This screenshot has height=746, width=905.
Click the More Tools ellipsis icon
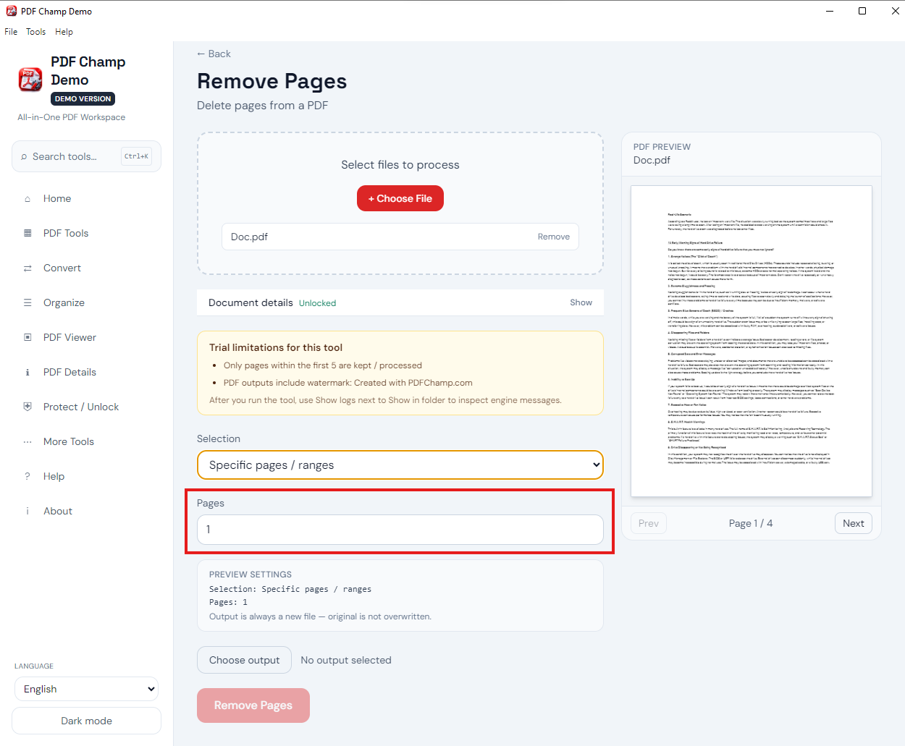click(x=28, y=441)
